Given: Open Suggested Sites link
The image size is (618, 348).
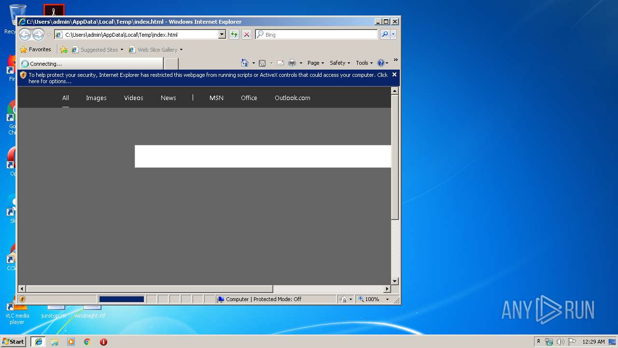Looking at the screenshot, I should click(x=97, y=49).
